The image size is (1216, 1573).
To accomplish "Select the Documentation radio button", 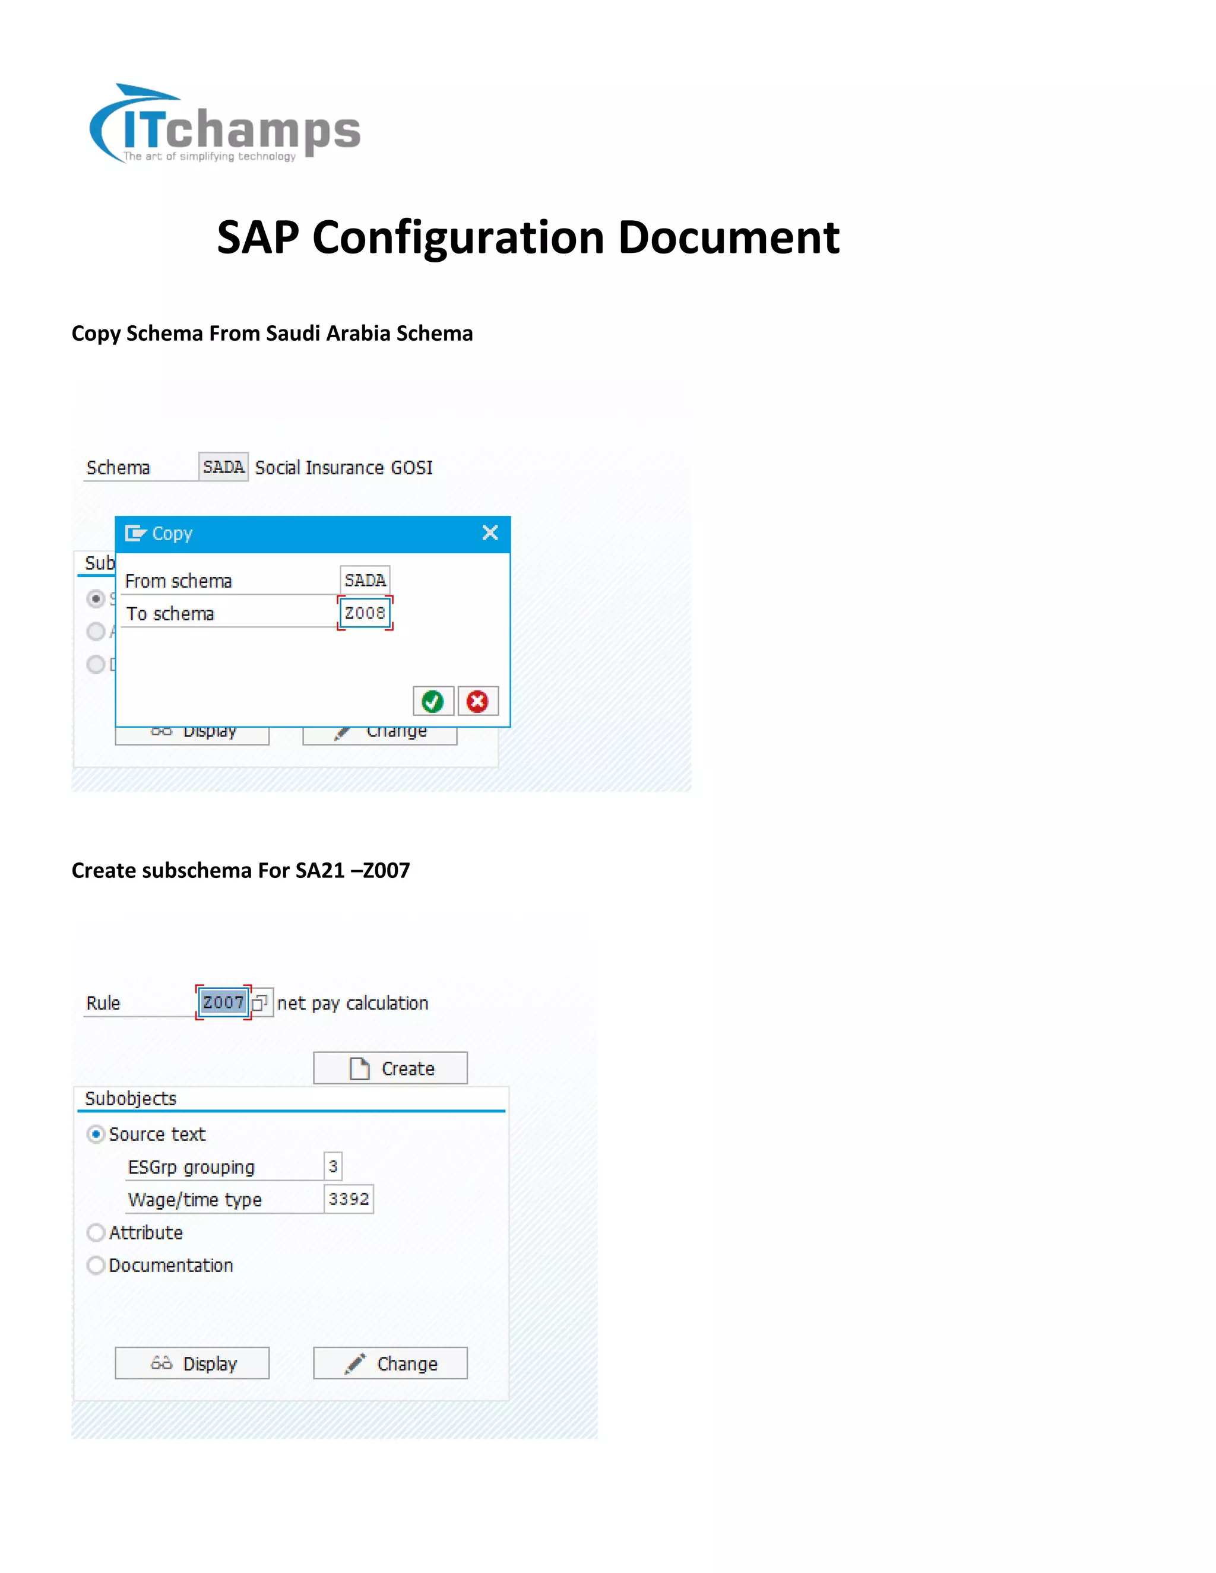I will point(96,1266).
